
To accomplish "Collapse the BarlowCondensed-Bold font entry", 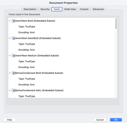I will click(x=10, y=73).
